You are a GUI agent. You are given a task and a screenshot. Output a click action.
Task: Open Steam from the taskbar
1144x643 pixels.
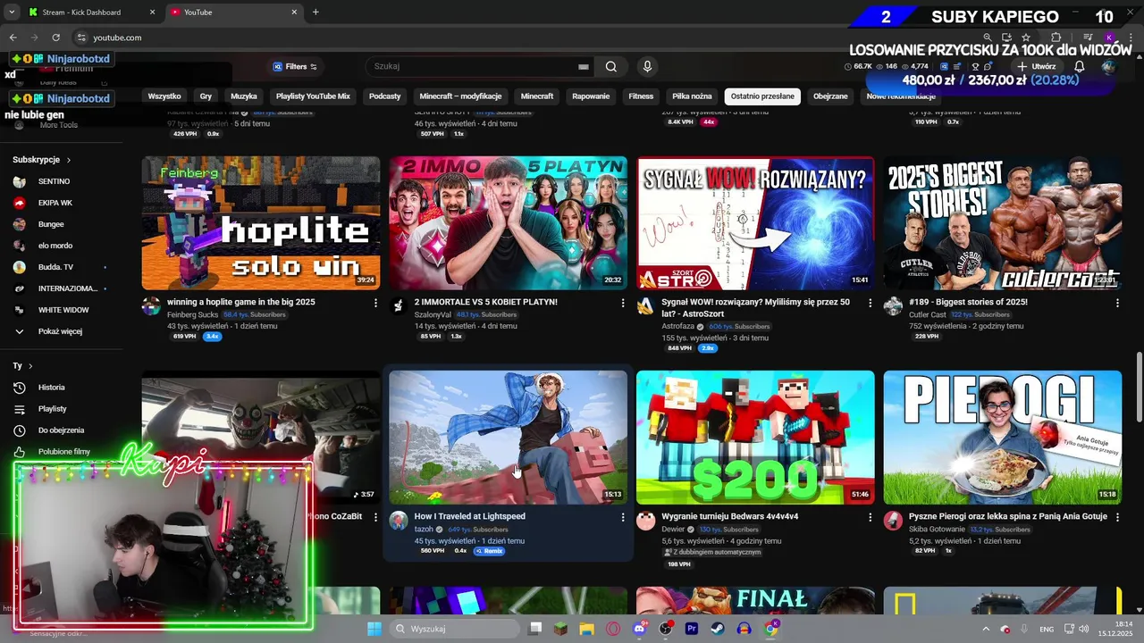point(718,629)
